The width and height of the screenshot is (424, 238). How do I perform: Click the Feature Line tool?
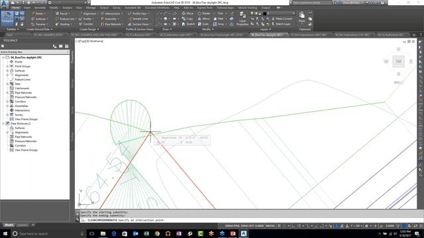[x=66, y=19]
